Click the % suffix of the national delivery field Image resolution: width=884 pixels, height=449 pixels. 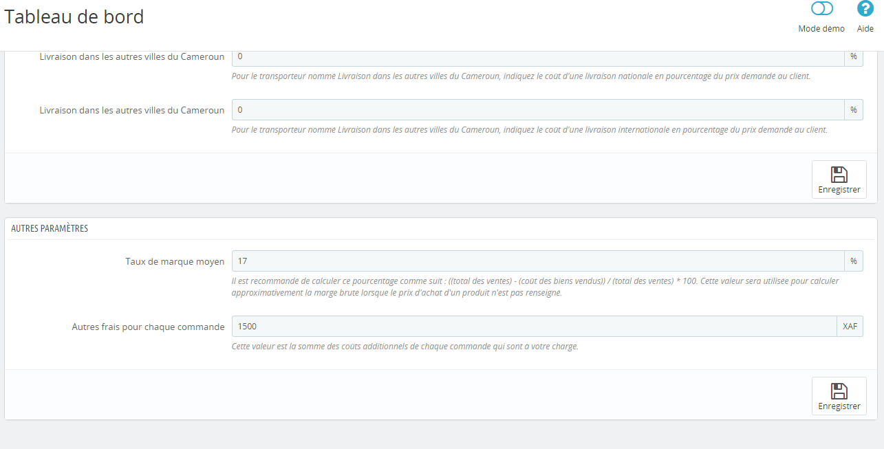853,56
